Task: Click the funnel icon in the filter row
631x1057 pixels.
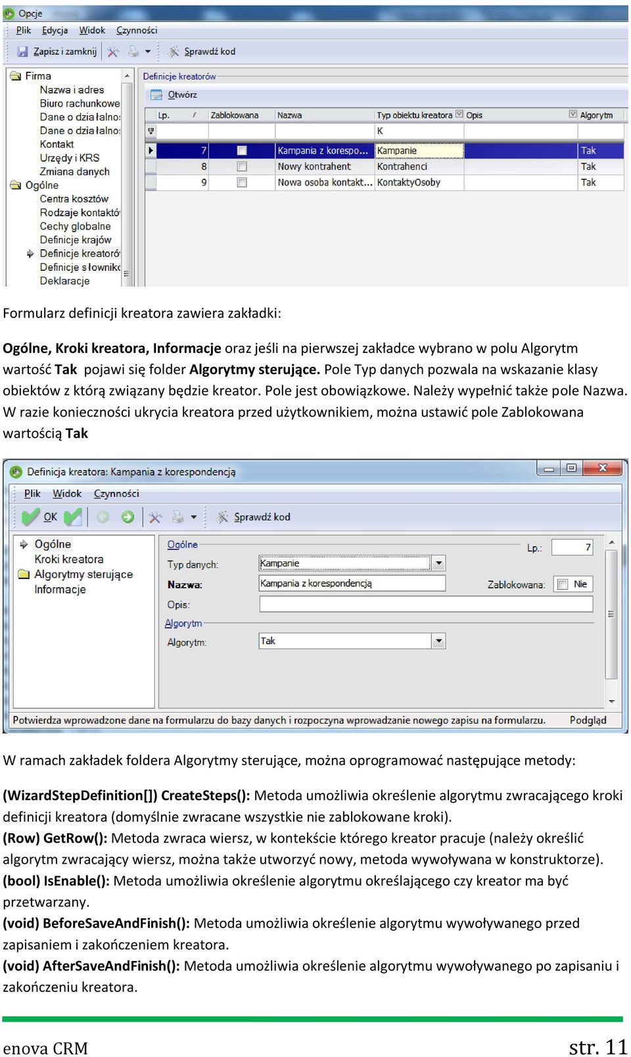Action: point(151,131)
